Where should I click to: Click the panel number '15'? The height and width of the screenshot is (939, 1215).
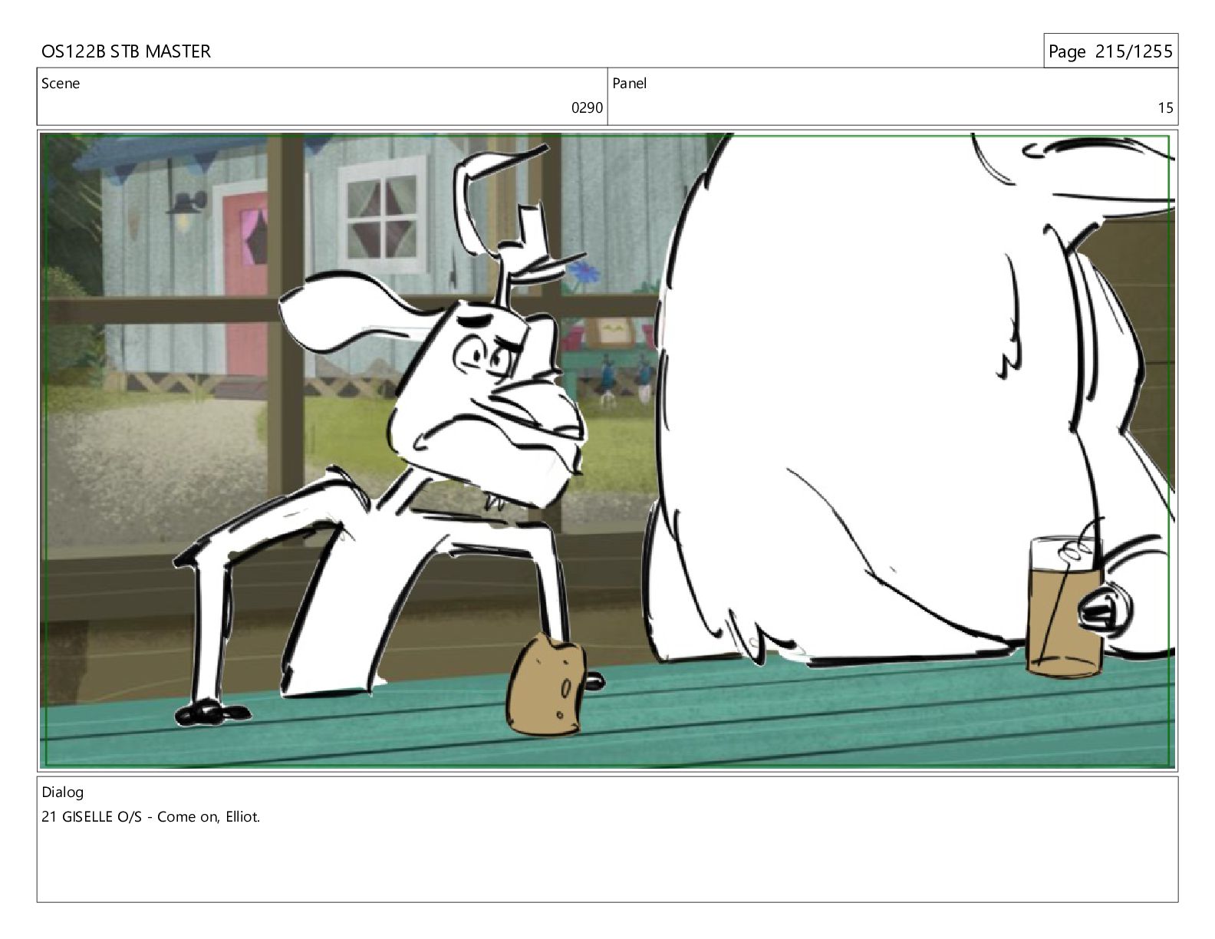click(x=1165, y=108)
